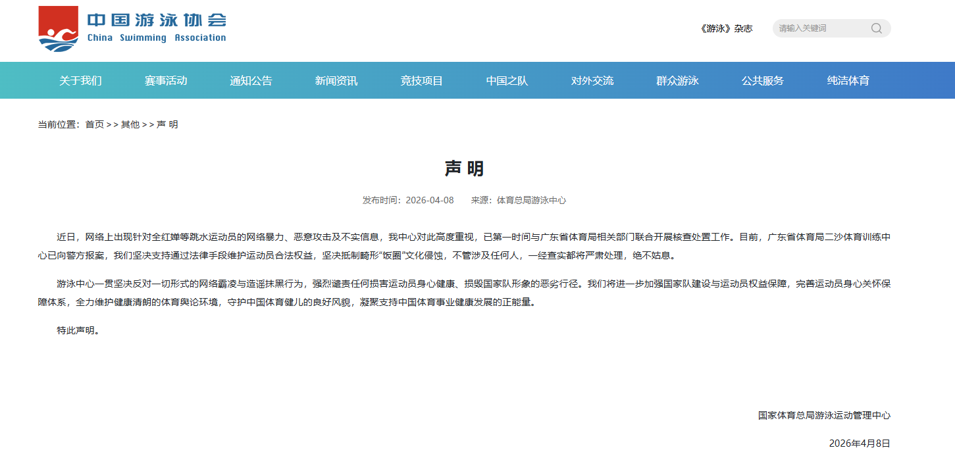Open the 公共服务 menu
This screenshot has width=955, height=454.
763,81
